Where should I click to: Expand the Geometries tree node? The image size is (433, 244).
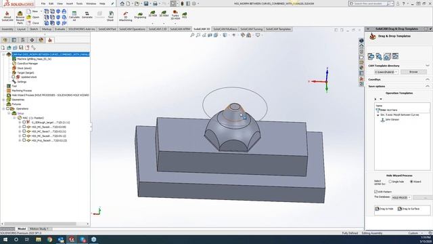pos(3,100)
